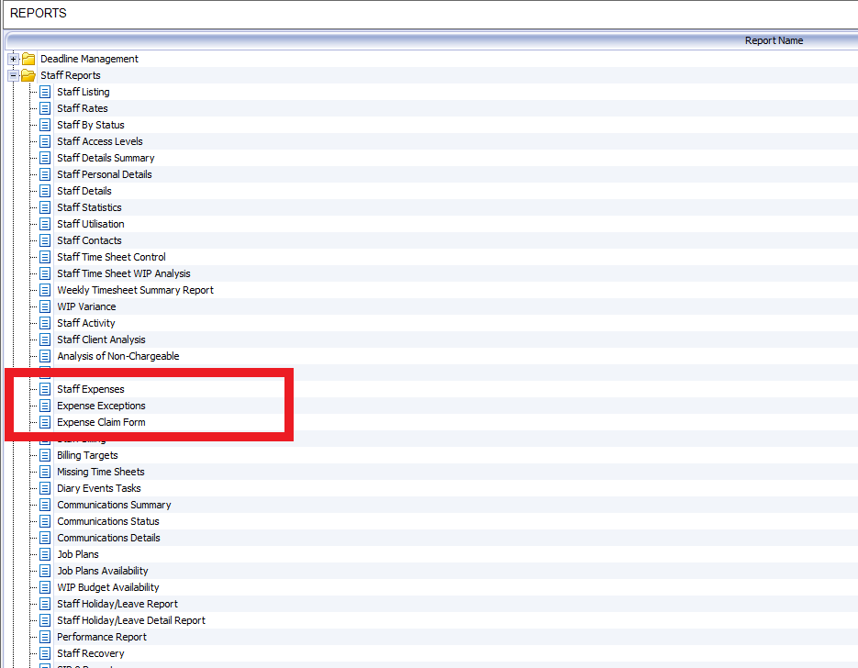Open the Staff Holiday/Leave Report
The height and width of the screenshot is (668, 858).
tap(117, 604)
